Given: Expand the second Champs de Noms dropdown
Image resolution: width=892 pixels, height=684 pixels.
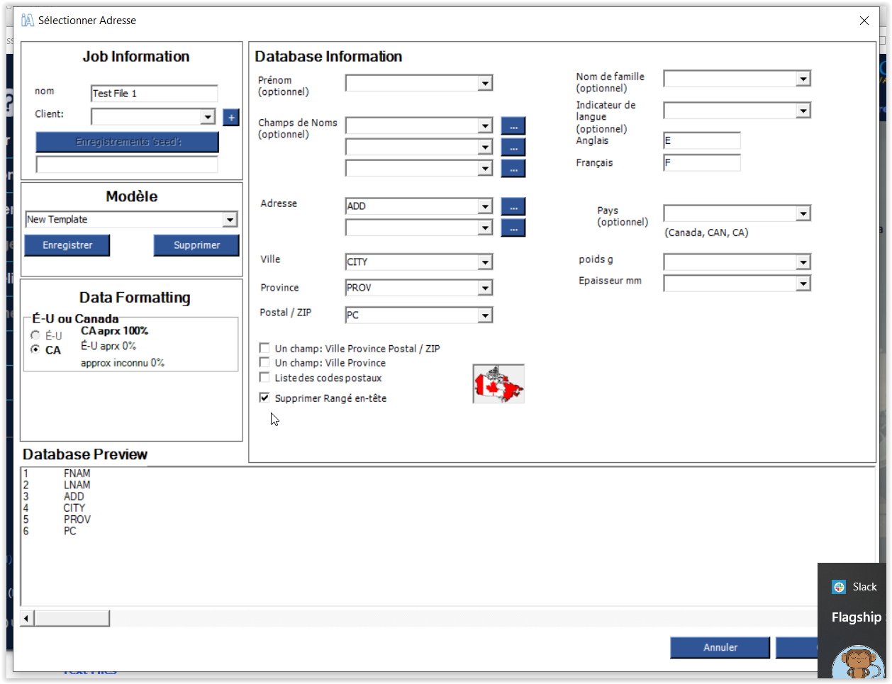Looking at the screenshot, I should [x=485, y=147].
